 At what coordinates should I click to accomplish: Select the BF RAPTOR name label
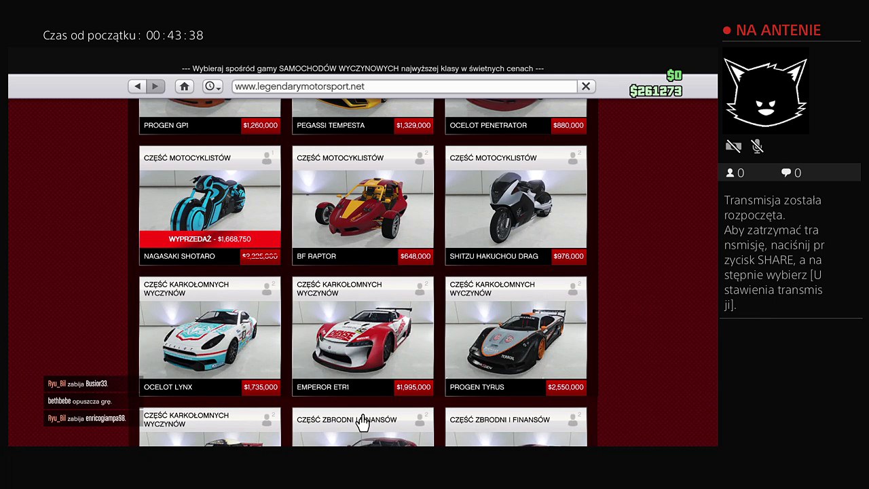[316, 257]
